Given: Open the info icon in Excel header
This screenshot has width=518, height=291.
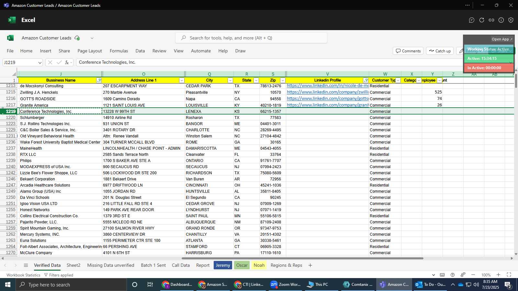Looking at the screenshot, I should [x=501, y=20].
